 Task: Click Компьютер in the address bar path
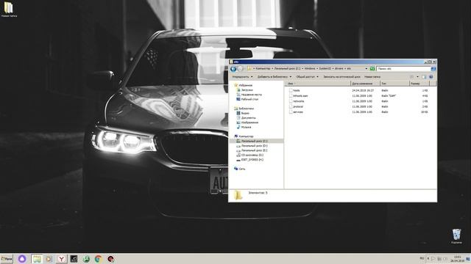263,68
